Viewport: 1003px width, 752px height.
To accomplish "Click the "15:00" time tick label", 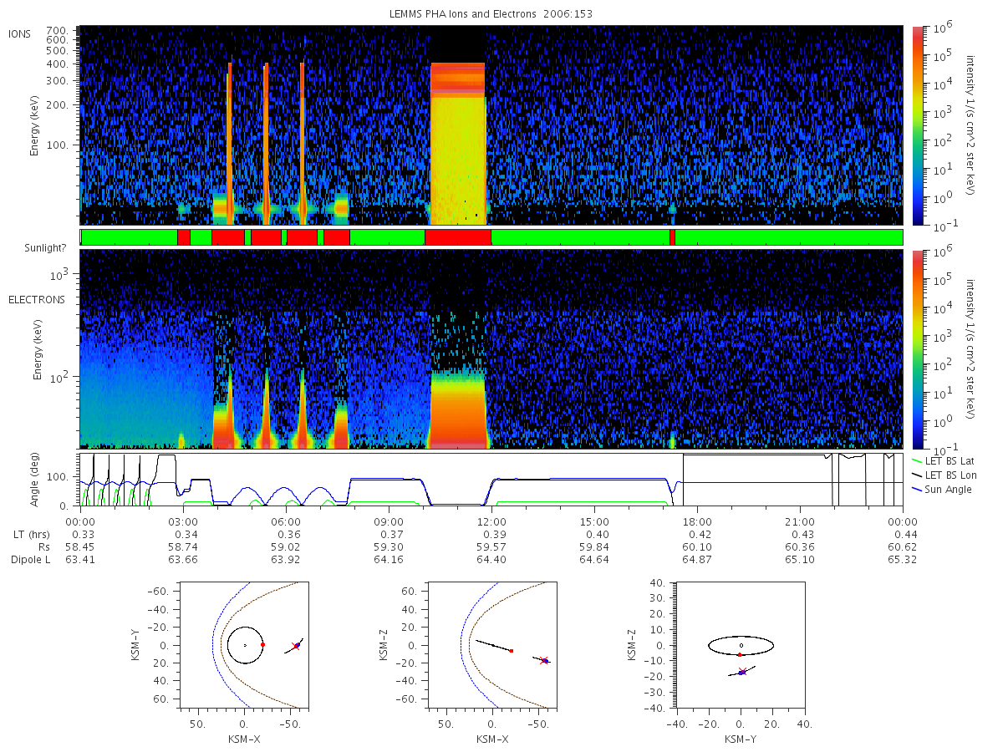I will pos(594,521).
